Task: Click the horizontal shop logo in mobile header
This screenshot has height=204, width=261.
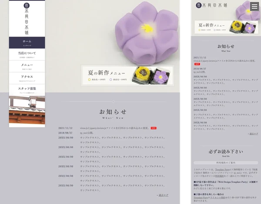Action: [211, 5]
